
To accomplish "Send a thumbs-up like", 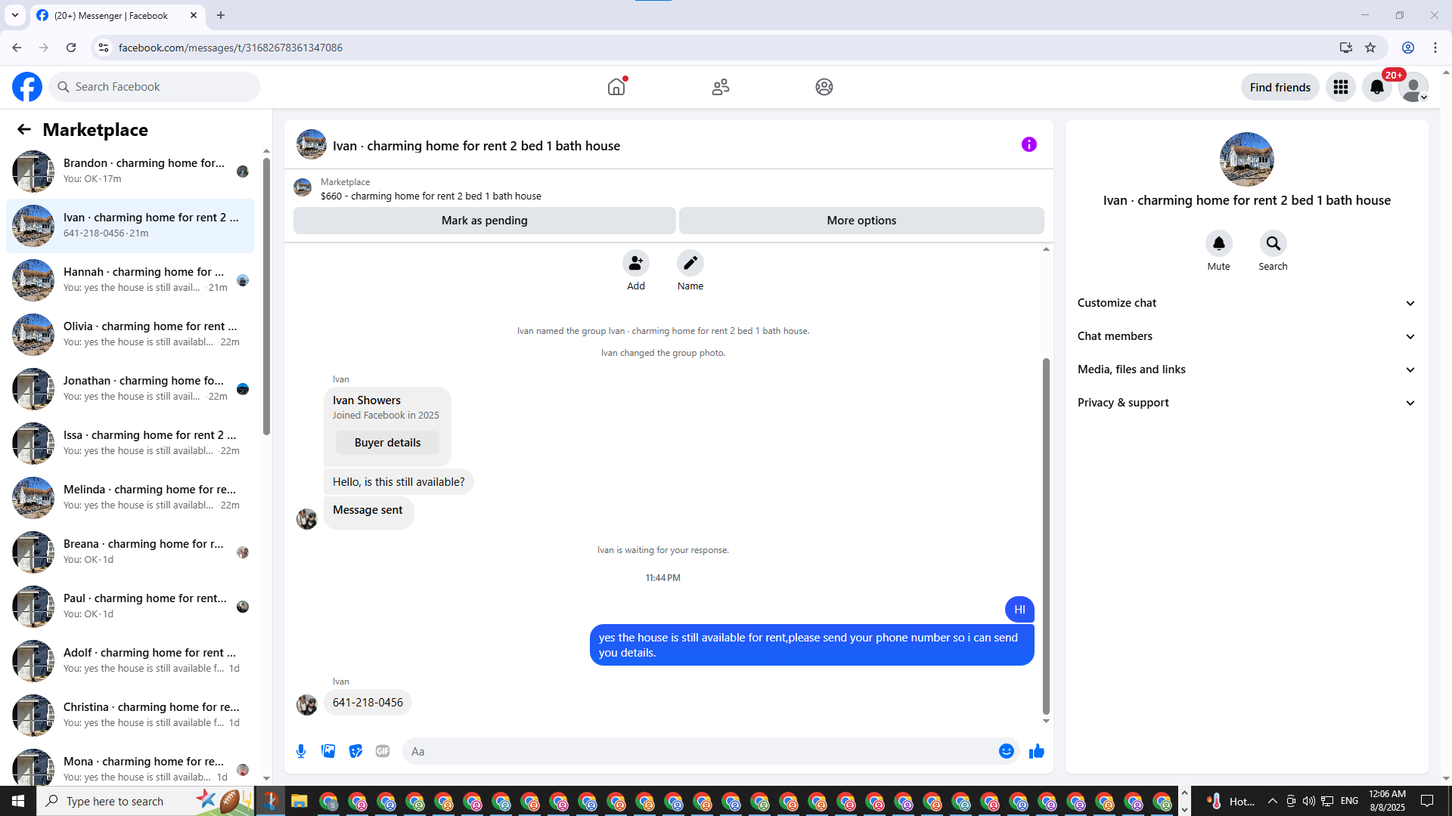I will tap(1036, 751).
